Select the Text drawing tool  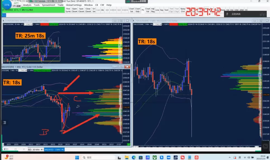pyautogui.click(x=166, y=10)
